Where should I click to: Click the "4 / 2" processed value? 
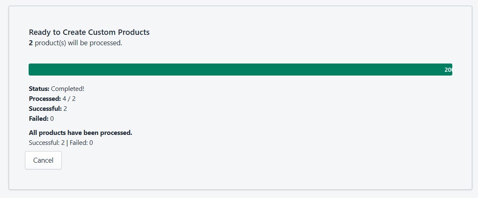[69, 99]
